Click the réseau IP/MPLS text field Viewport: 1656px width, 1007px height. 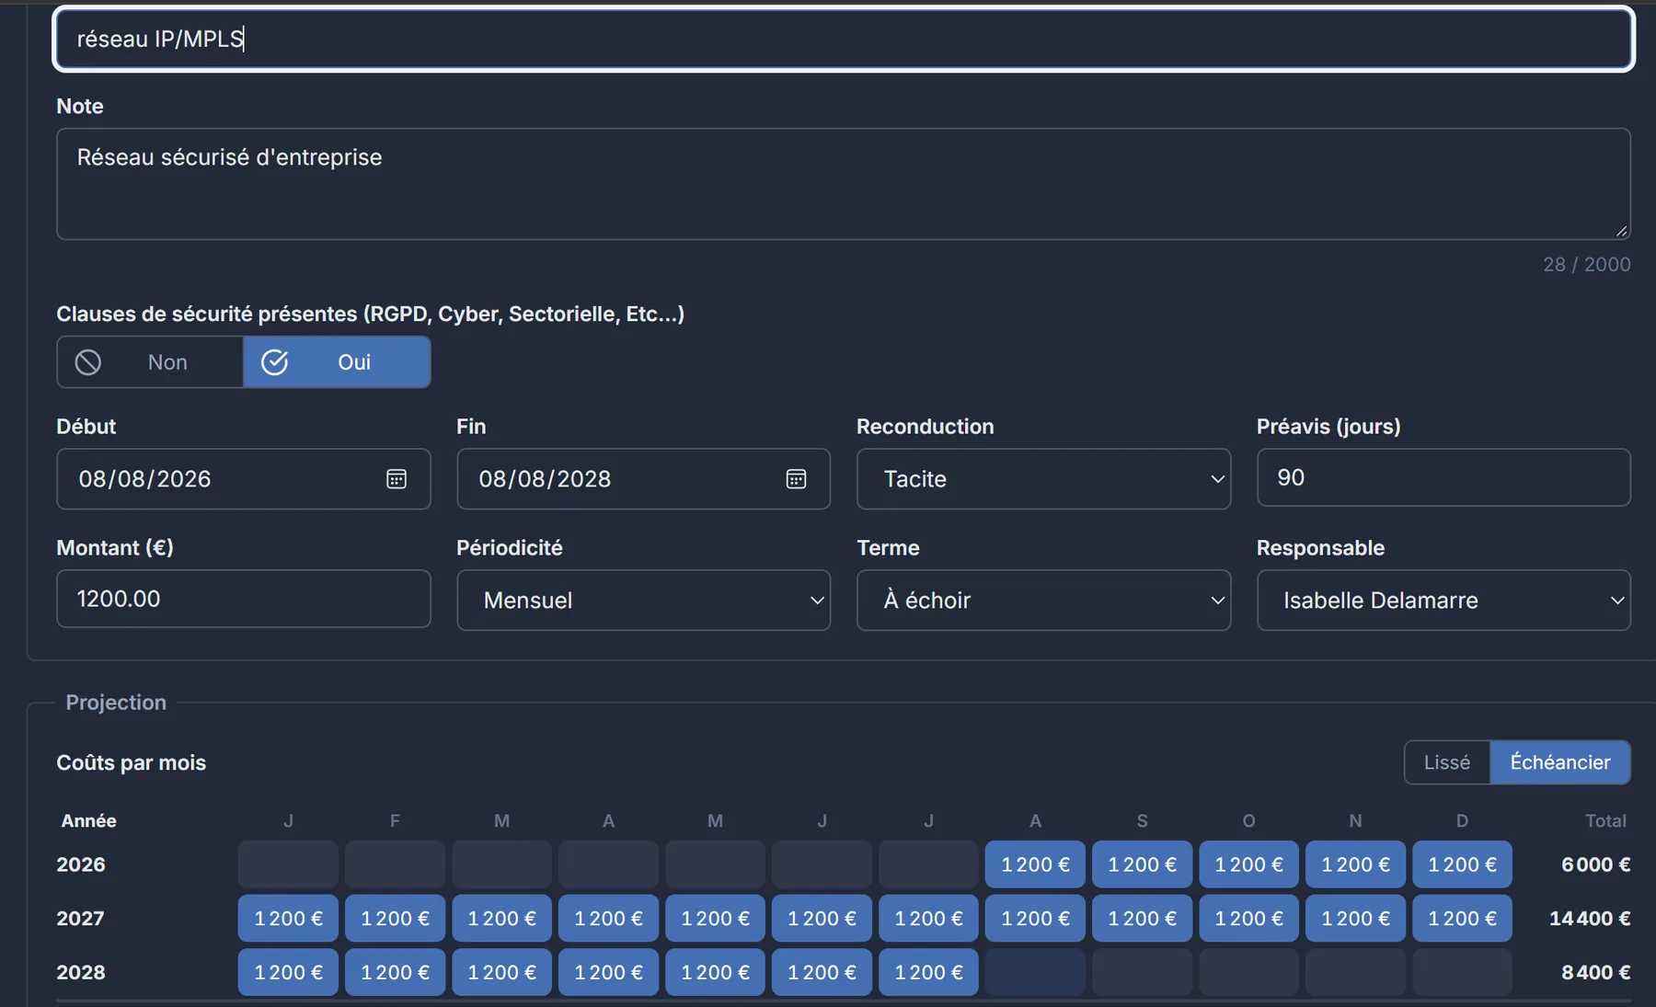(844, 39)
